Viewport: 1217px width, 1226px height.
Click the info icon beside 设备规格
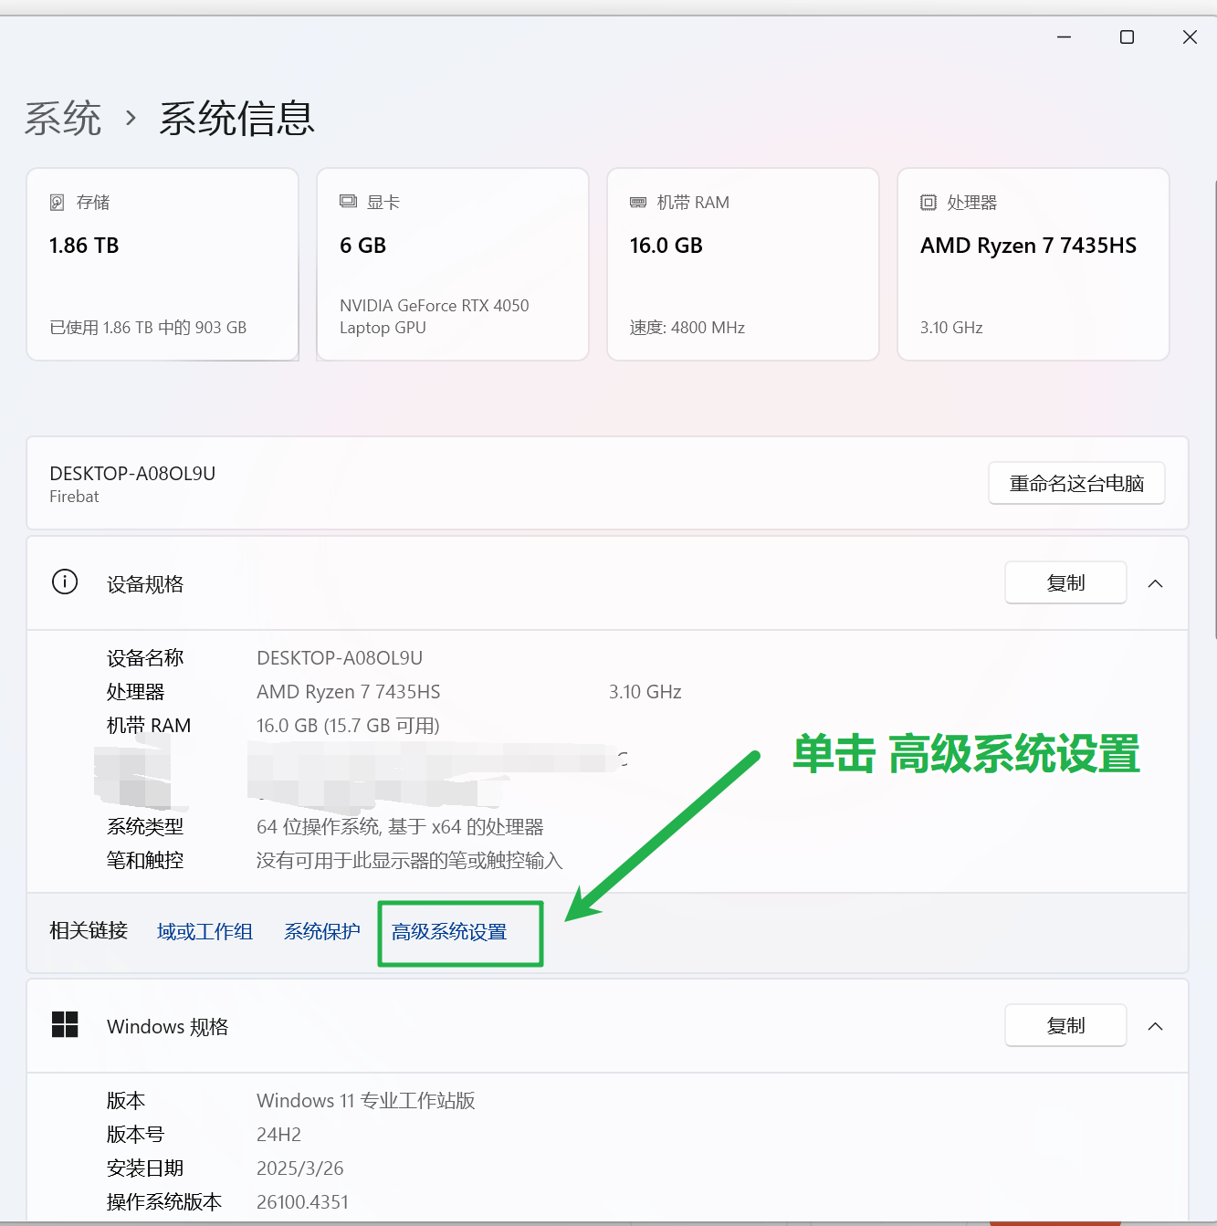coord(65,582)
